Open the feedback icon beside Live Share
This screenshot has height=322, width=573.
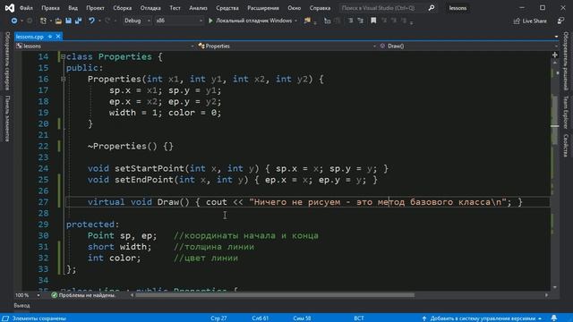(x=560, y=21)
